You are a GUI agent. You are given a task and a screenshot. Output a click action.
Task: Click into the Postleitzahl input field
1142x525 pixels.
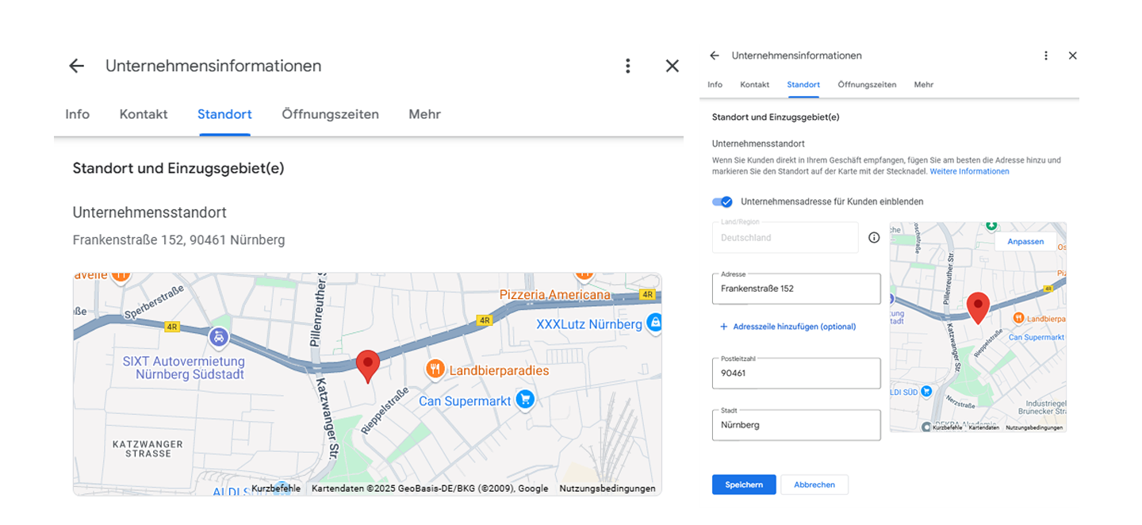click(796, 373)
